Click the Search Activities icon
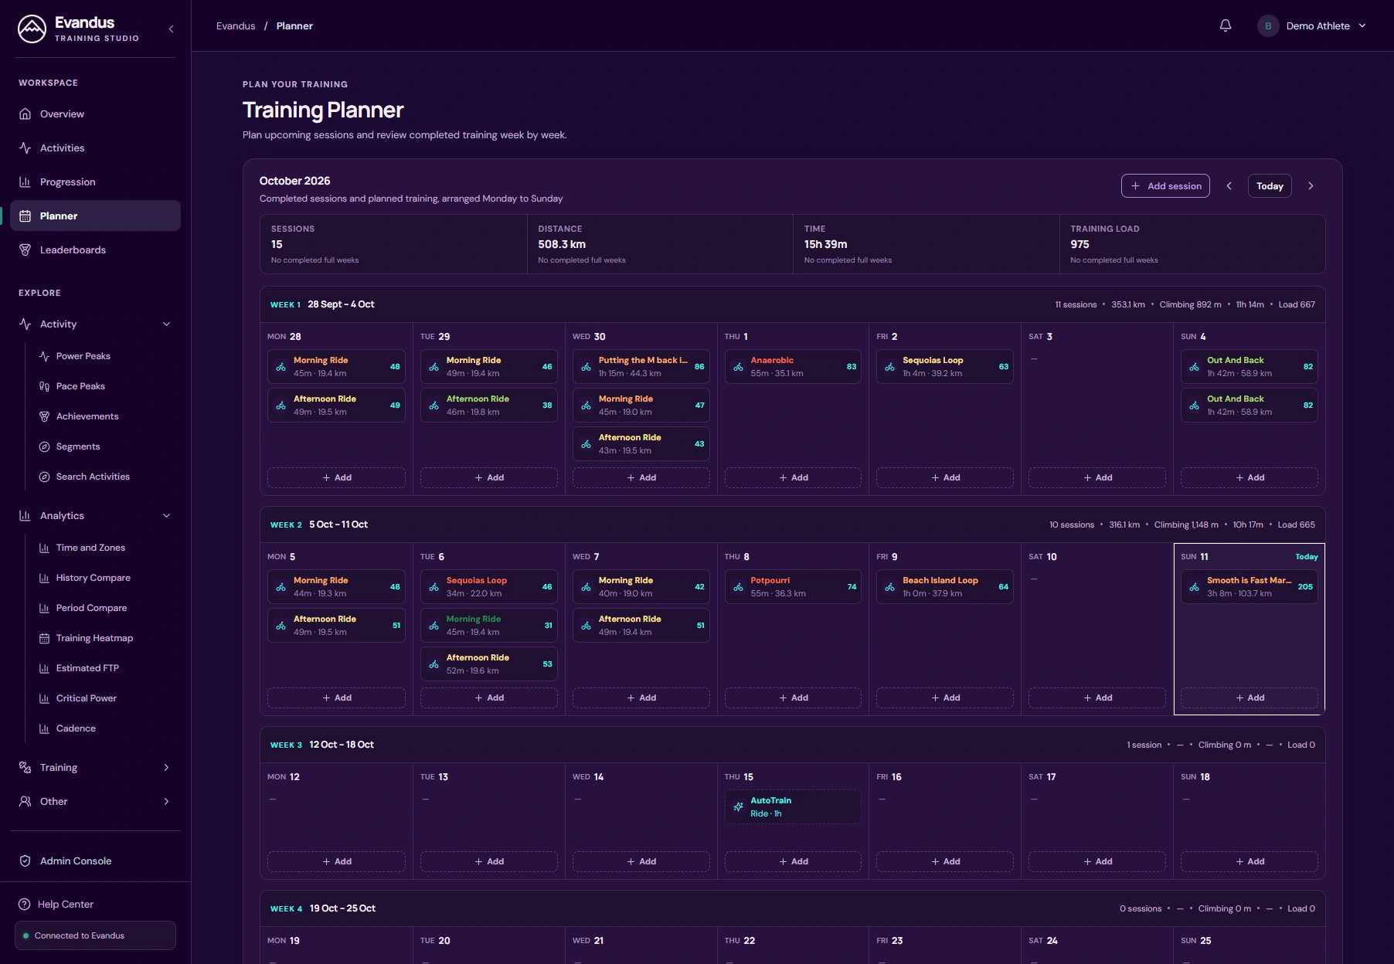Viewport: 1394px width, 964px height. tap(44, 477)
